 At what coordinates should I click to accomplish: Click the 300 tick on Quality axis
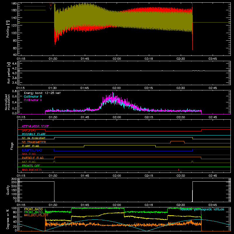point(14,179)
